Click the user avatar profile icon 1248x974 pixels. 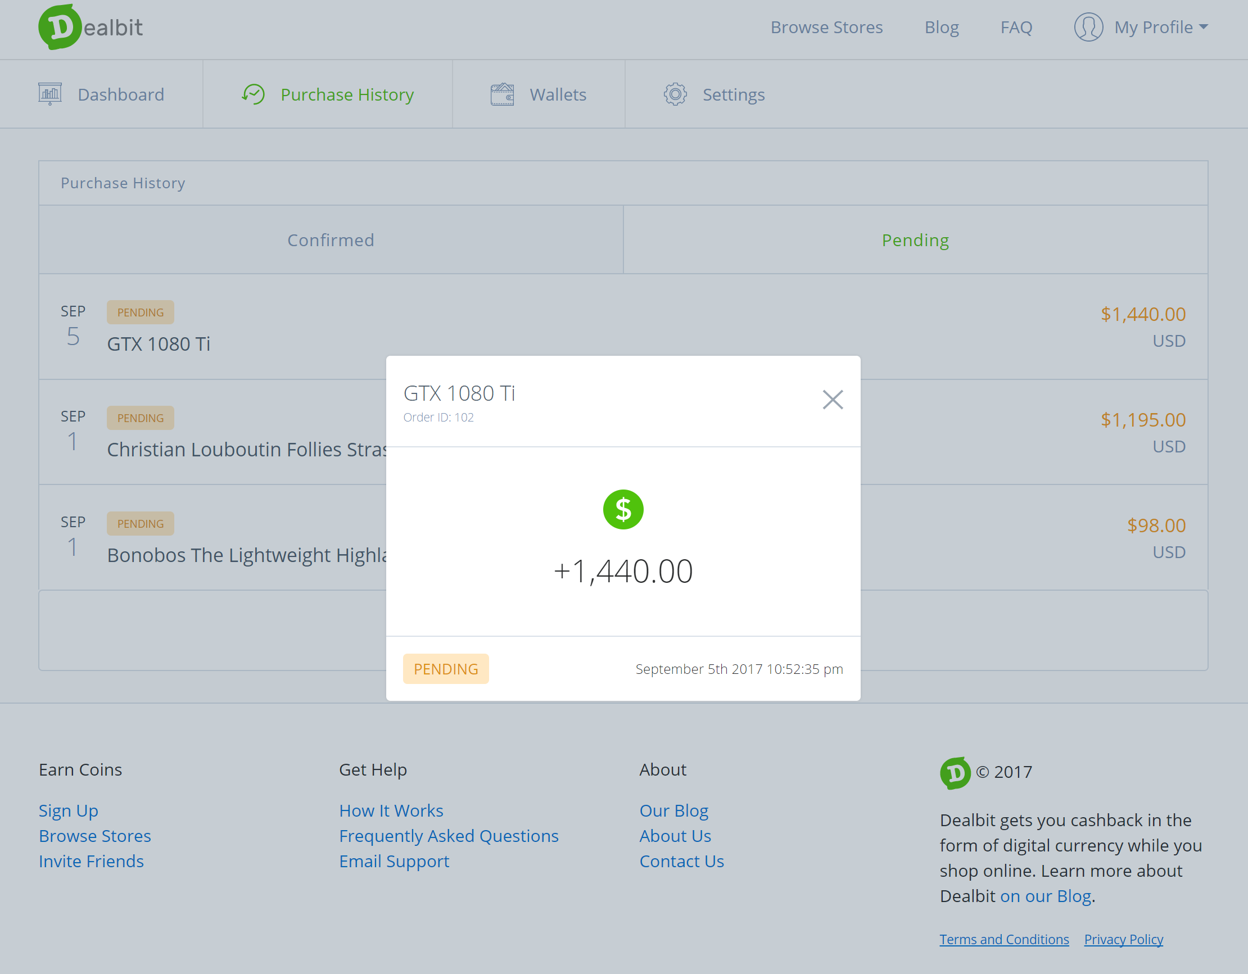point(1088,28)
